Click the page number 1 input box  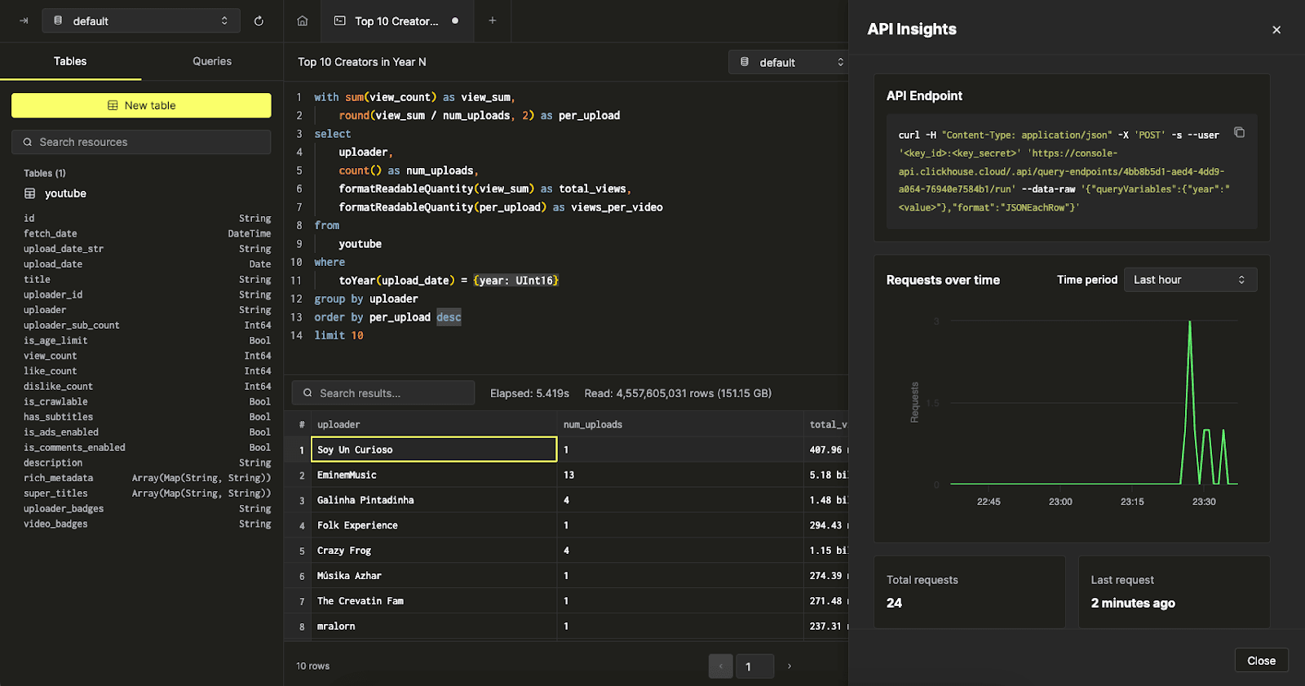click(x=754, y=666)
